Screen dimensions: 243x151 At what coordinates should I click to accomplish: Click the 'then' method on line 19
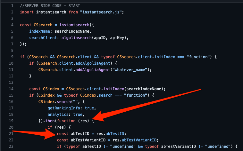50,121
